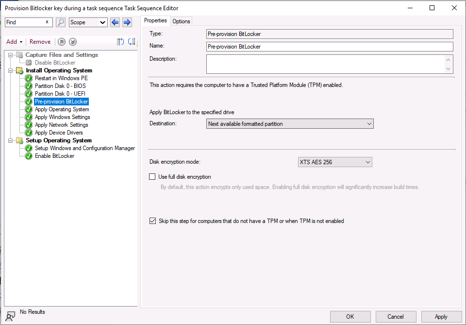The image size is (466, 325).
Task: Click the green check beside Apply Device Drivers
Action: point(29,133)
